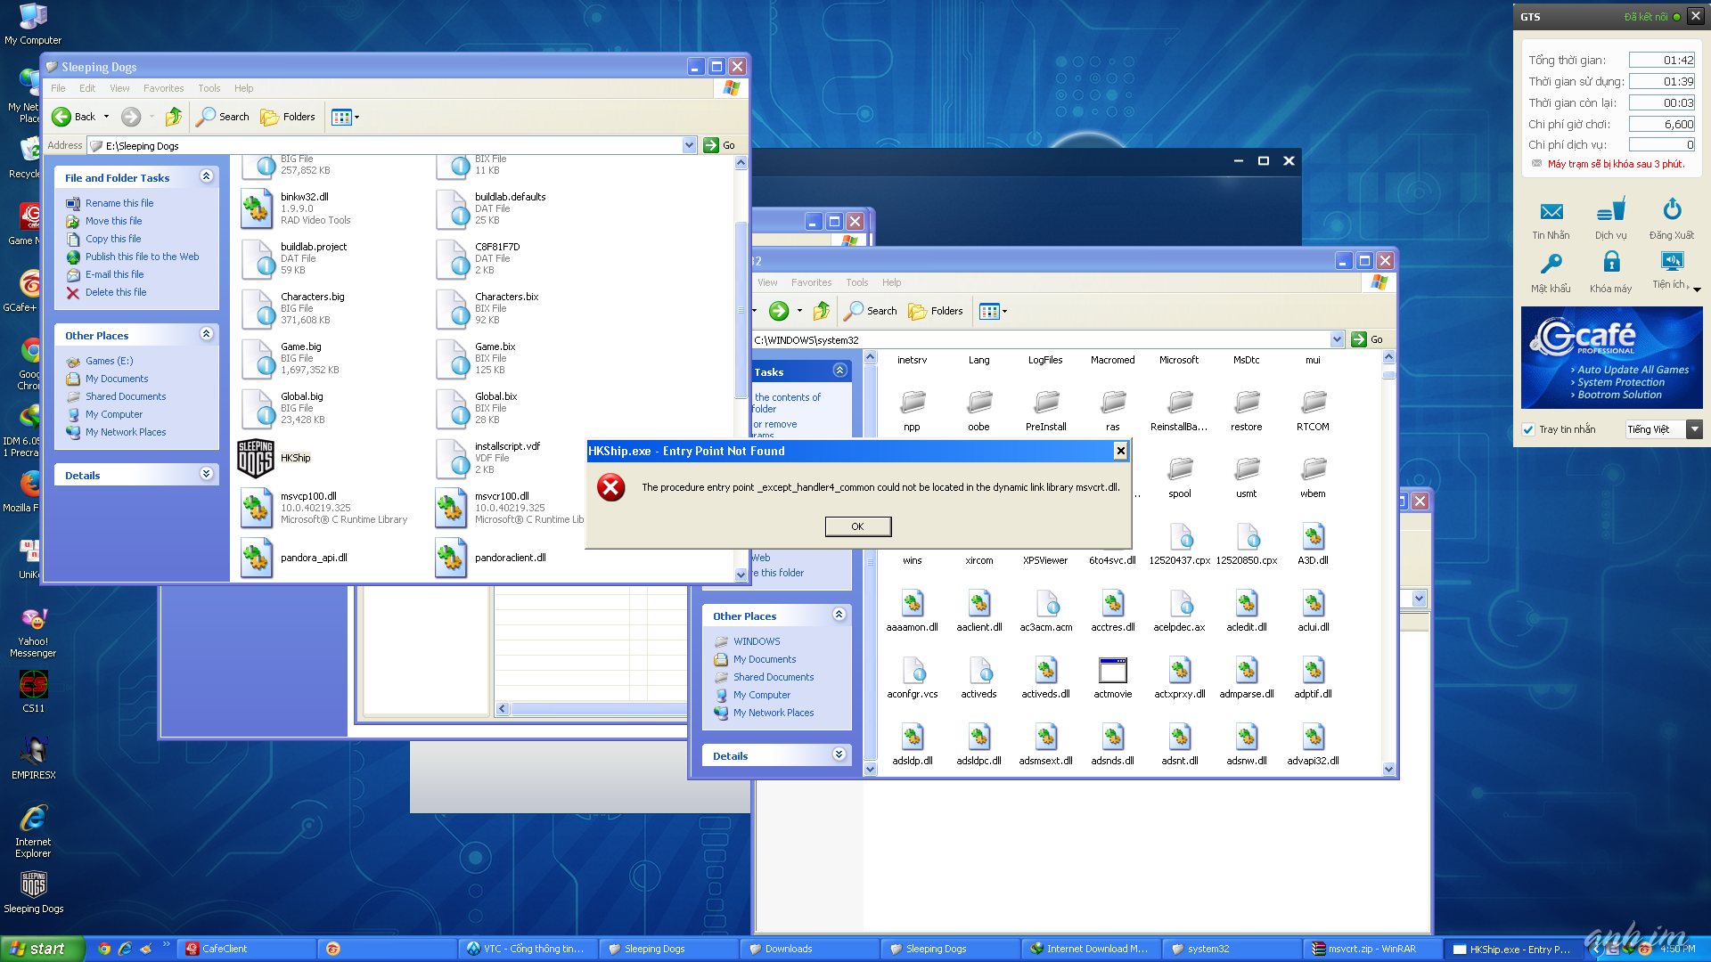Screen dimensions: 1711x962
Task: Open Views dropdown in Sleeping Dogs toolbar
Action: click(346, 117)
